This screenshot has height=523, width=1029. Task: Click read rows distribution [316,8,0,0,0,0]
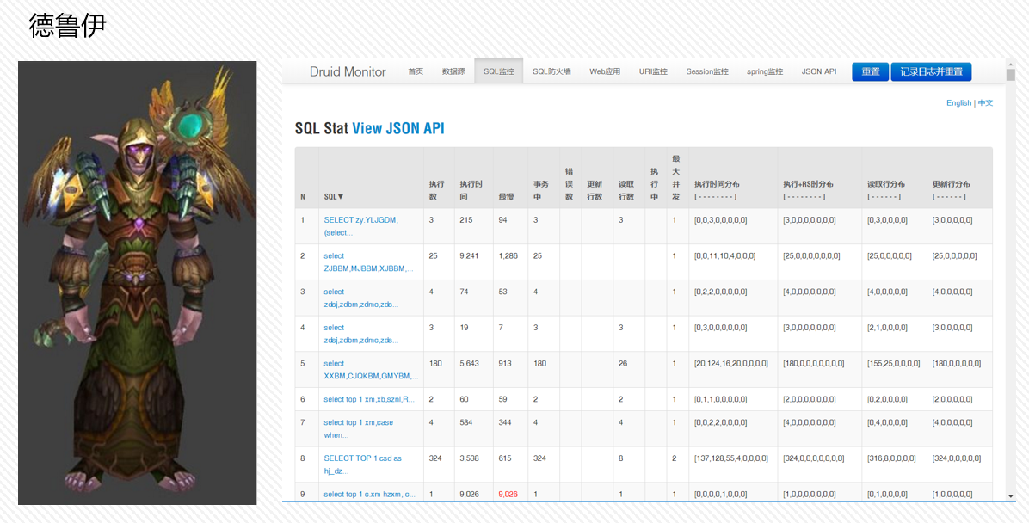(892, 458)
